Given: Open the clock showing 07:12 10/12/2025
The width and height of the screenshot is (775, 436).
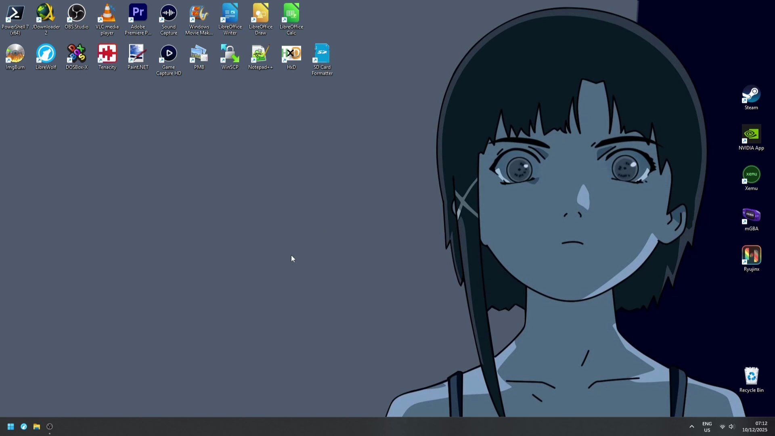Looking at the screenshot, I should 754,427.
